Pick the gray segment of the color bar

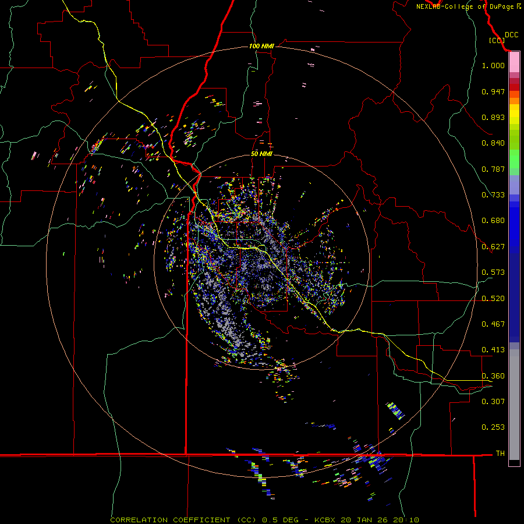coord(514,405)
